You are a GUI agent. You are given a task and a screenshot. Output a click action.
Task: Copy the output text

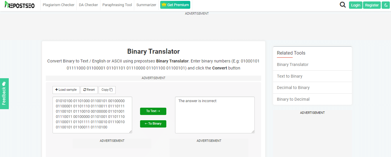click(107, 90)
